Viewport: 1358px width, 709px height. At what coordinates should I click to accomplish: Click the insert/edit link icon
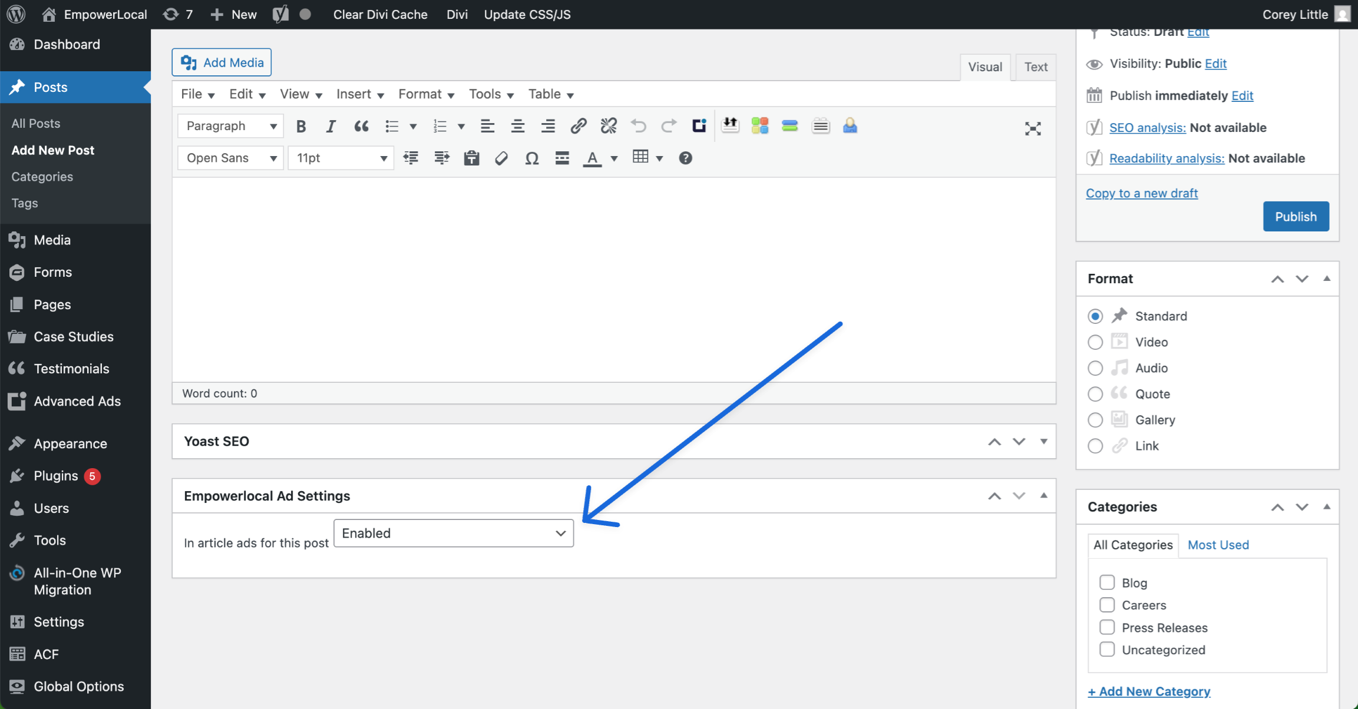pos(579,126)
